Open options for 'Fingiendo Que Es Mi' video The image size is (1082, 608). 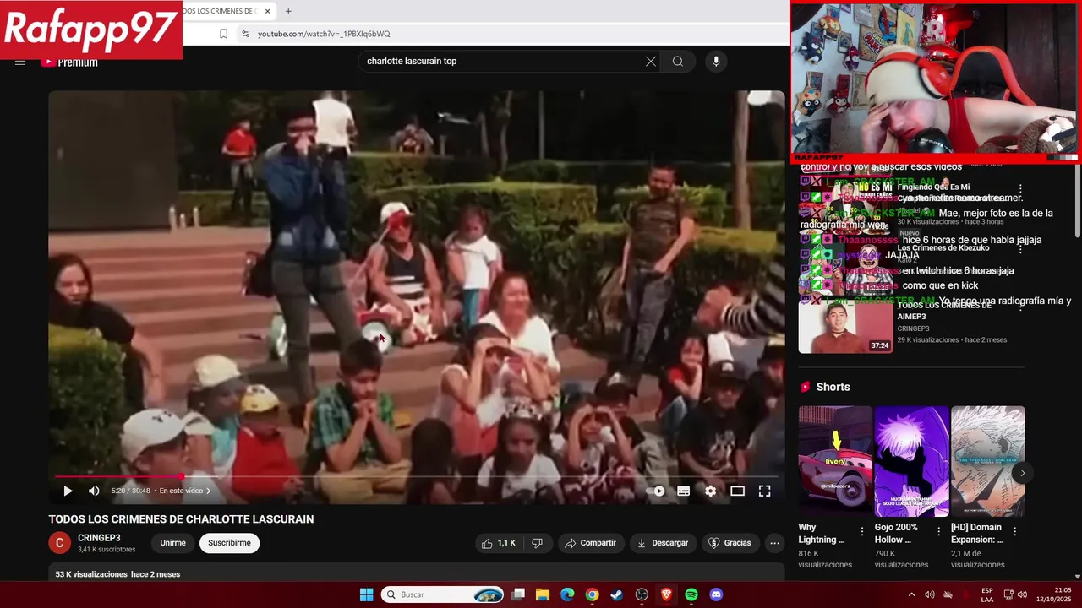click(1020, 189)
